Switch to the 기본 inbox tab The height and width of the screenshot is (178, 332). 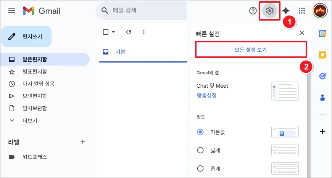pyautogui.click(x=120, y=51)
